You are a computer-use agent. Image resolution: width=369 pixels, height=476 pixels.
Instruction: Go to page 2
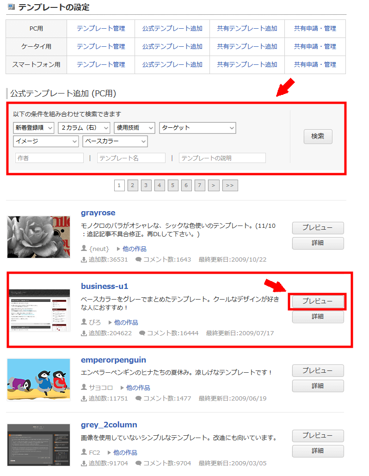point(133,186)
